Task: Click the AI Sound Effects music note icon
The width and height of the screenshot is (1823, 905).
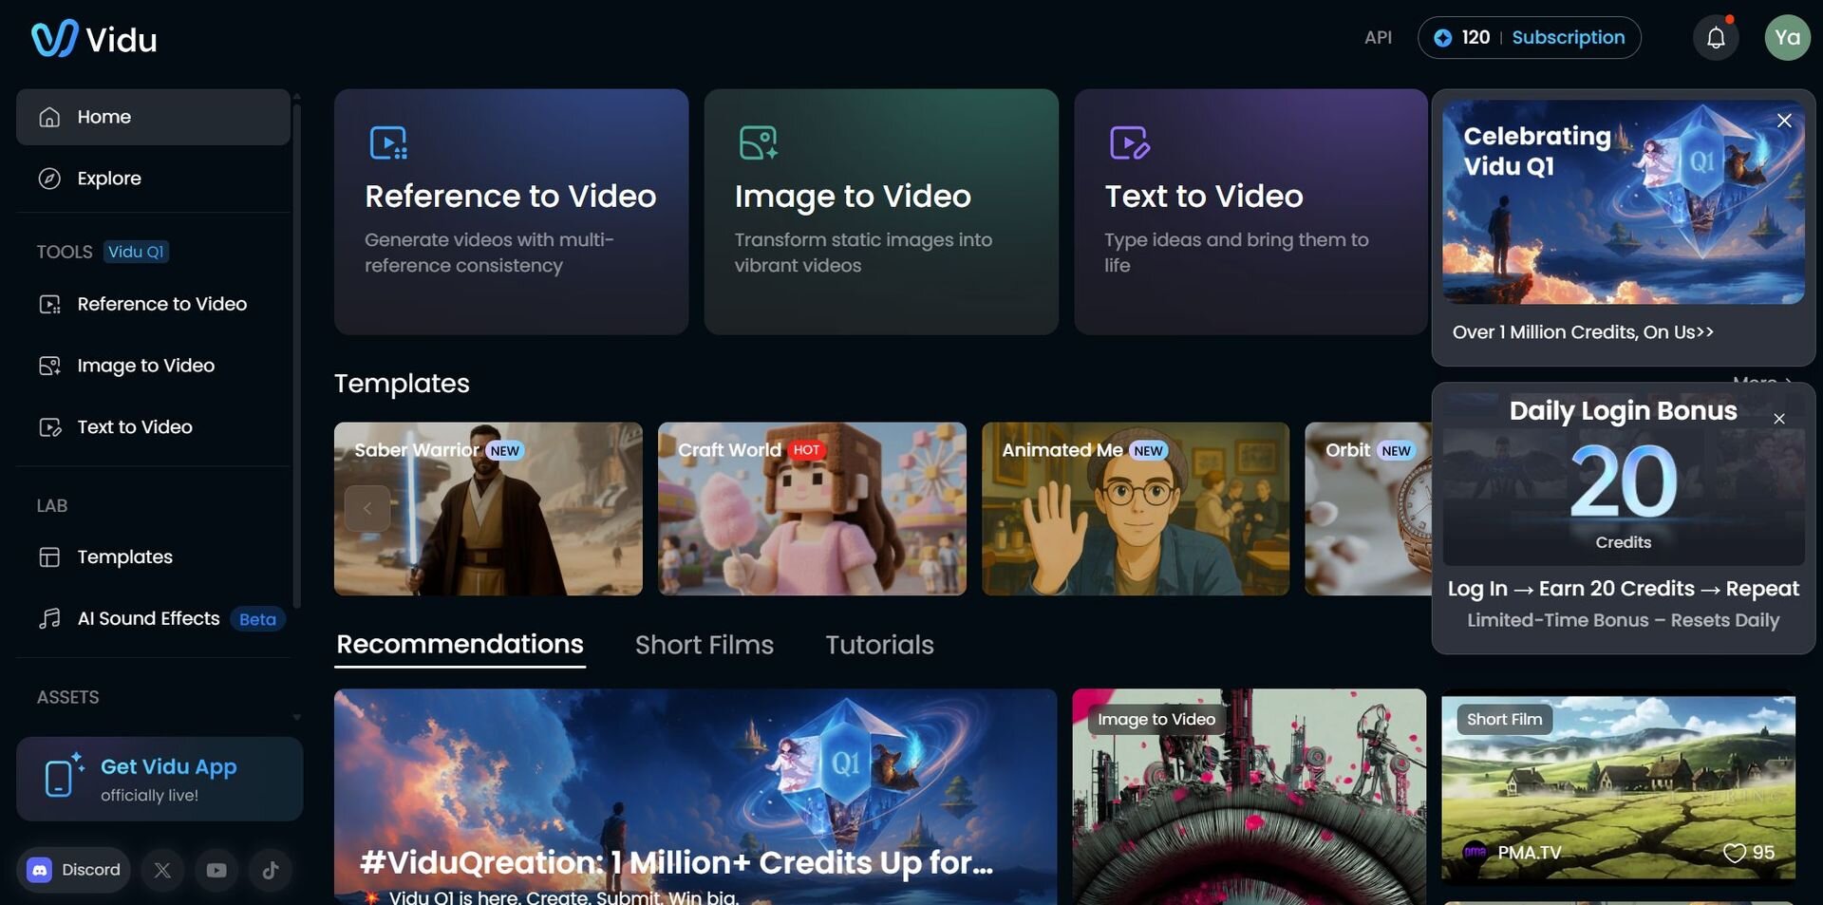Action: (x=49, y=618)
